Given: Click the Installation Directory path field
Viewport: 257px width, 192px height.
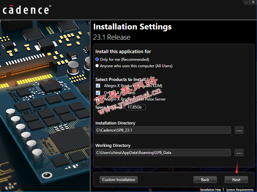Looking at the screenshot, I should (163, 130).
